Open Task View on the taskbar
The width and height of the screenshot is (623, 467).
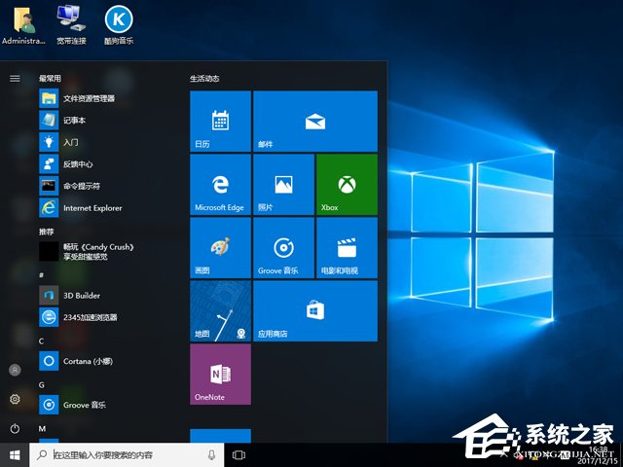(238, 455)
